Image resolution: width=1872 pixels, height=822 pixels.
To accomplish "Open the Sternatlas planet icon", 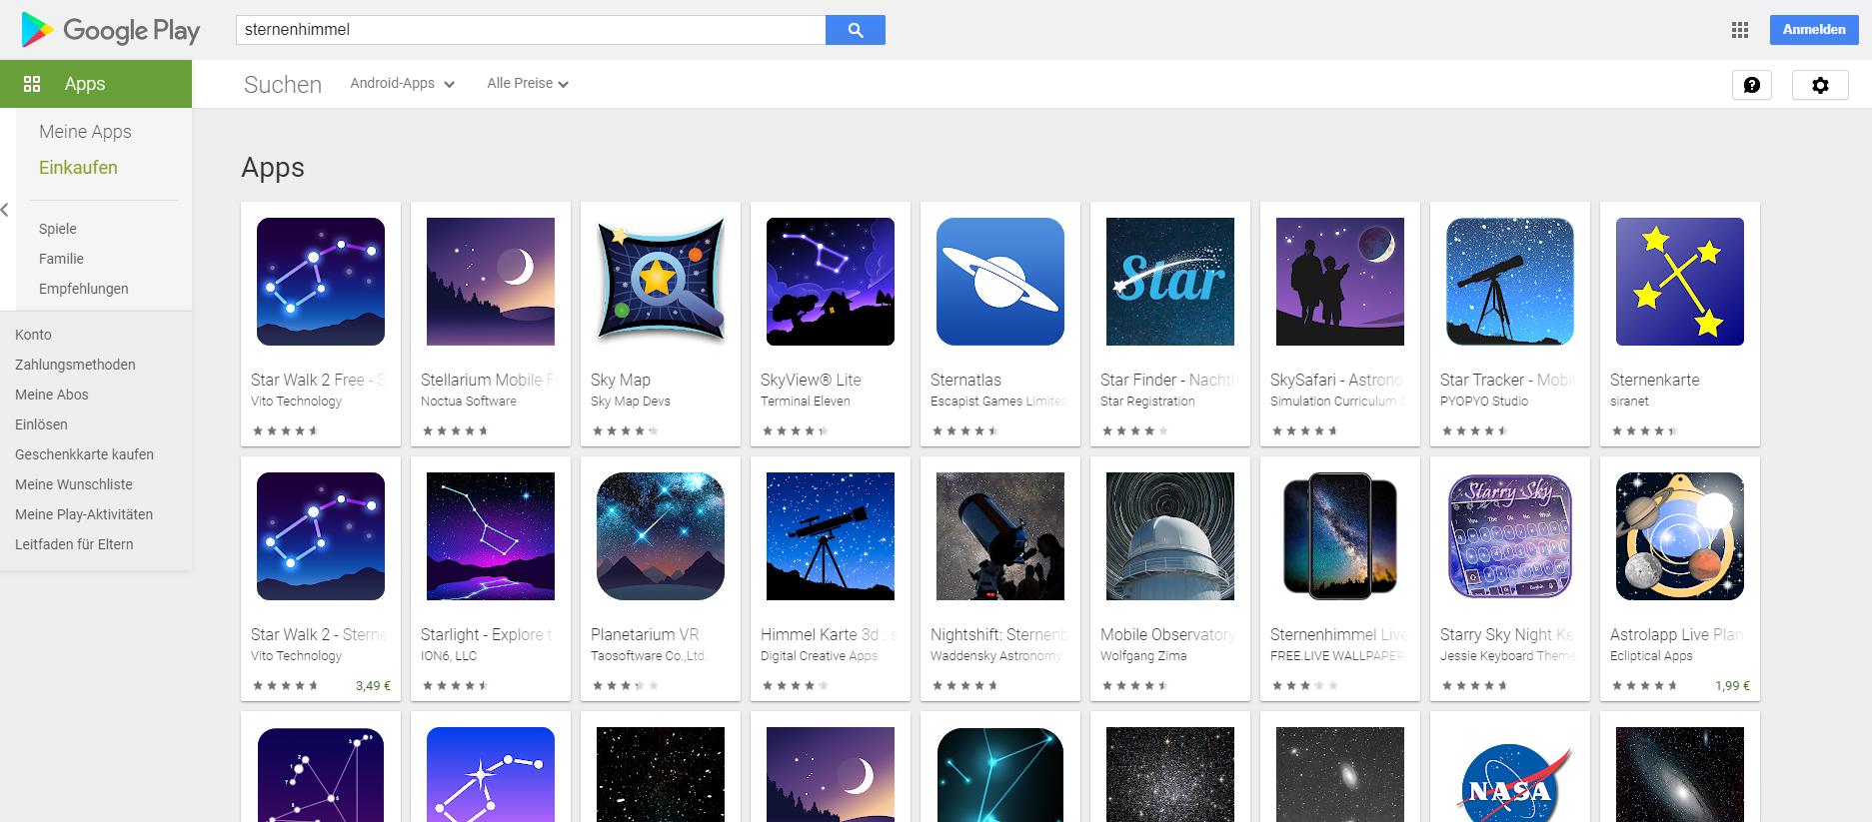I will [x=999, y=282].
